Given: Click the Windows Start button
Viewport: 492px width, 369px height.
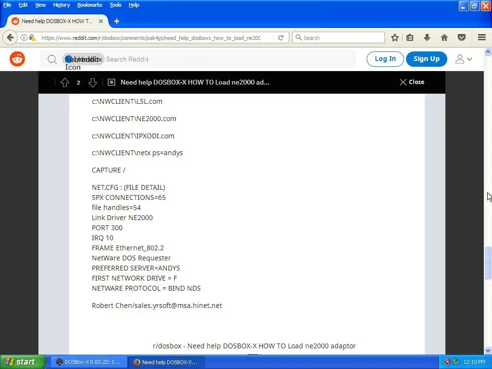Looking at the screenshot, I should [x=23, y=362].
